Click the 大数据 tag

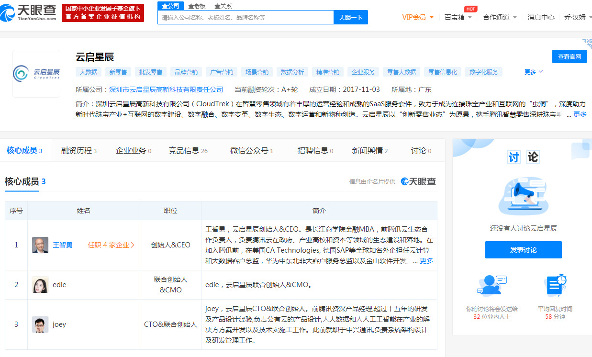pos(89,72)
